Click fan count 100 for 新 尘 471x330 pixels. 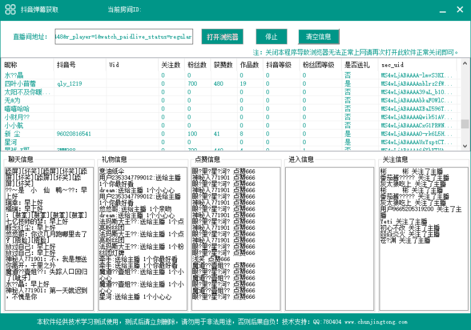(x=192, y=134)
